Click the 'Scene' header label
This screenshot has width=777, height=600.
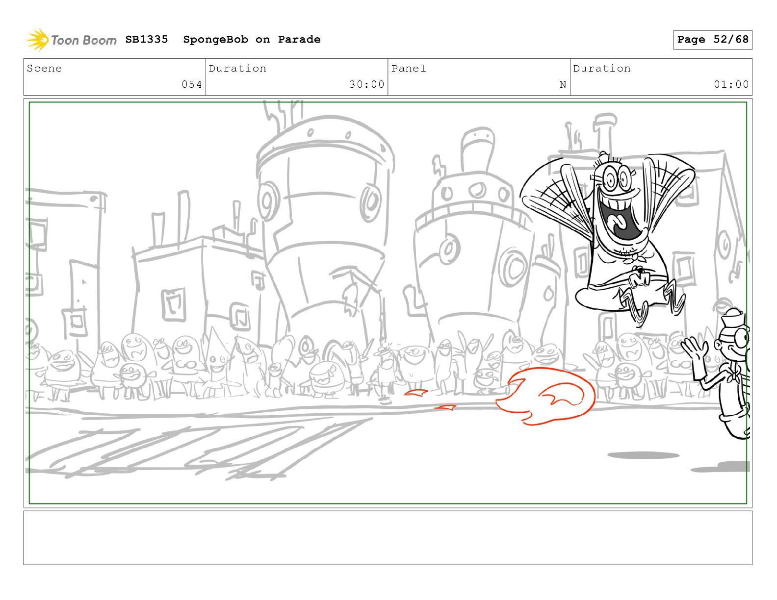click(44, 68)
